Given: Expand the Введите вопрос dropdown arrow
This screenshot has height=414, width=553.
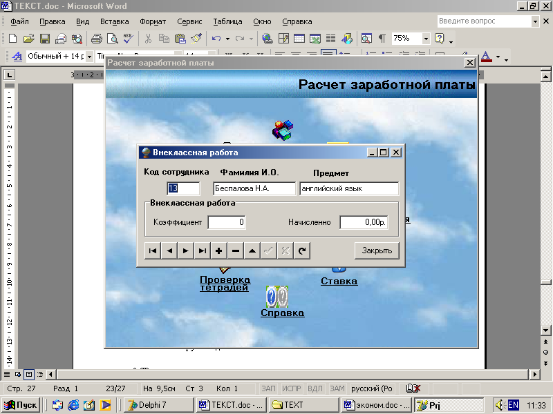Looking at the screenshot, I should coord(535,21).
